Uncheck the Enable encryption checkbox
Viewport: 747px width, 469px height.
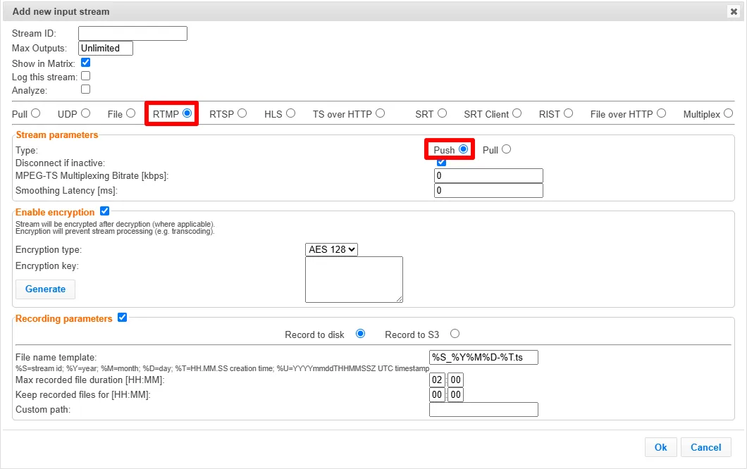tap(105, 211)
